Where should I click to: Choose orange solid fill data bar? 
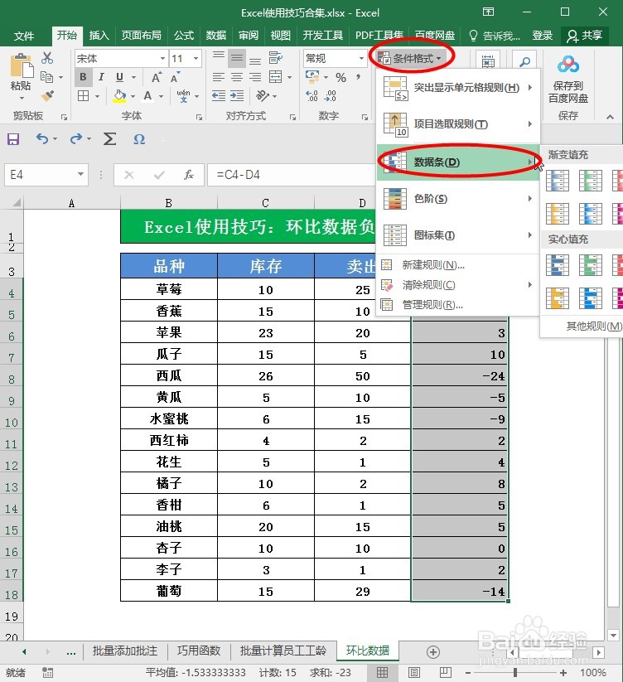tap(558, 298)
